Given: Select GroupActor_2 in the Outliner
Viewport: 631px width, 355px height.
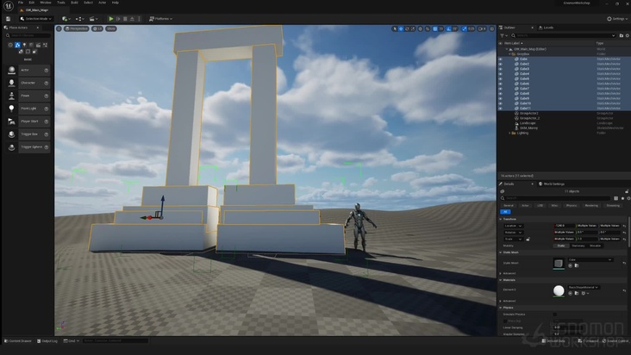Looking at the screenshot, I should 529,118.
